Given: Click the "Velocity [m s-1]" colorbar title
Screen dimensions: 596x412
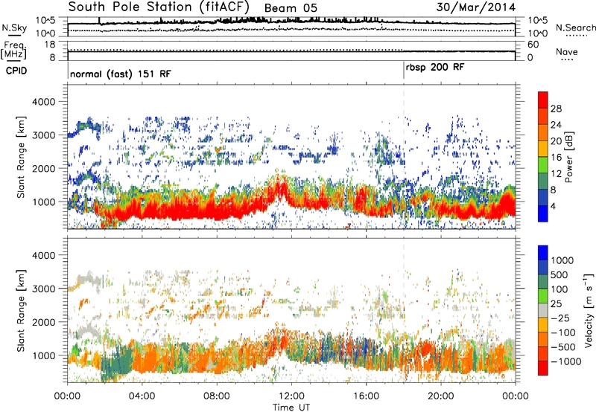Looking at the screenshot, I should 589,310.
